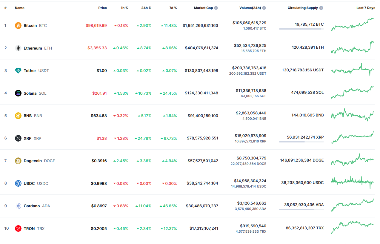
Task: Open the Ethereum ETH name link
Action: [x=38, y=48]
